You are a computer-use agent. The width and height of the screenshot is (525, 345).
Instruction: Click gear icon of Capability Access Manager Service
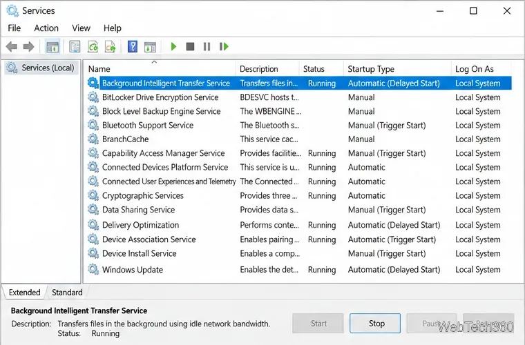pyautogui.click(x=93, y=153)
